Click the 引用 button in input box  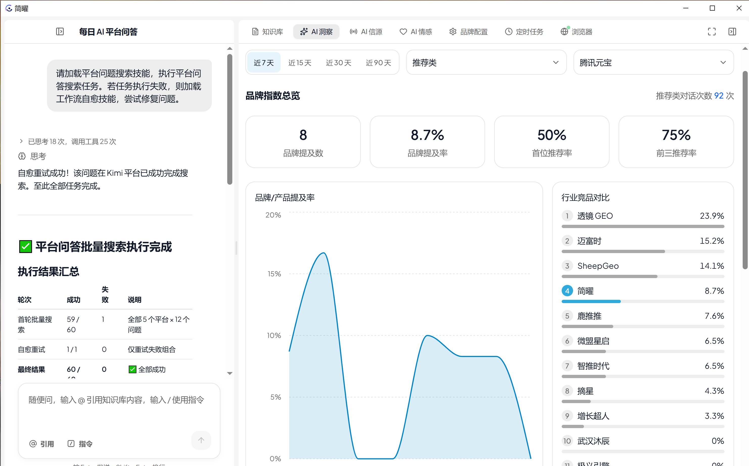[42, 444]
